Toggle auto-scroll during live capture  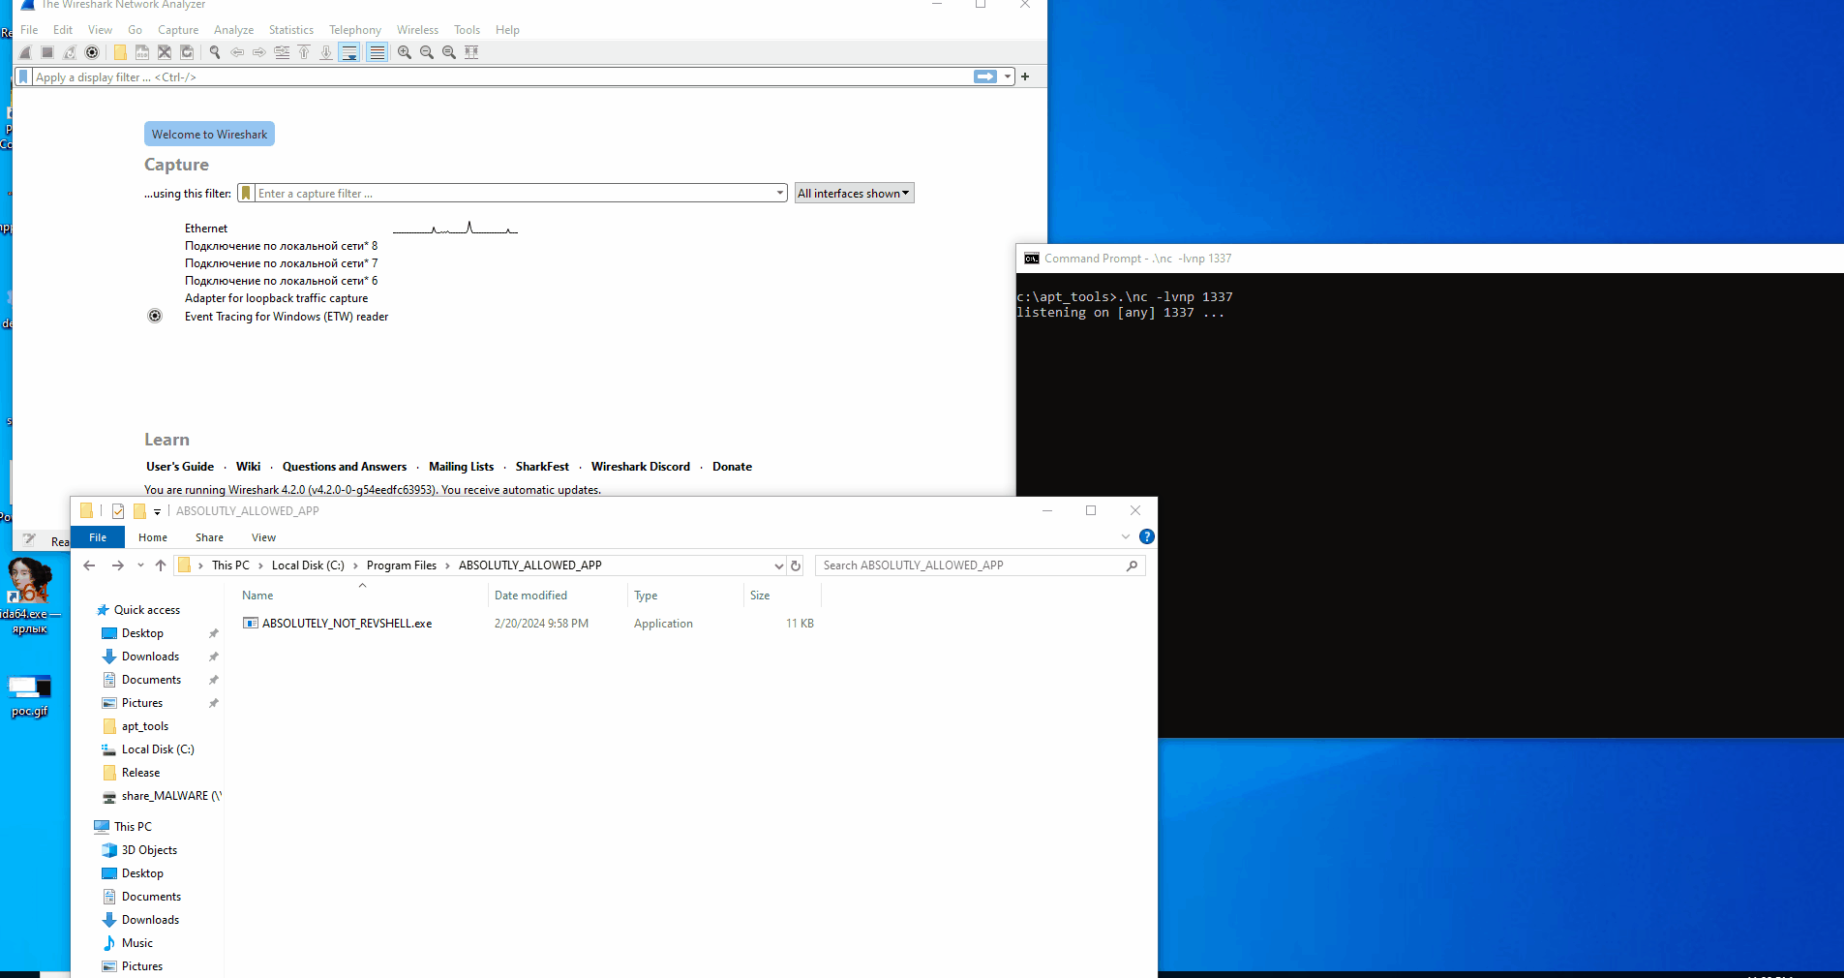(x=349, y=52)
